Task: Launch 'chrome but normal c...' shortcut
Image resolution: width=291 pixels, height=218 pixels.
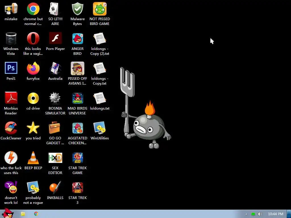Action: (x=33, y=9)
